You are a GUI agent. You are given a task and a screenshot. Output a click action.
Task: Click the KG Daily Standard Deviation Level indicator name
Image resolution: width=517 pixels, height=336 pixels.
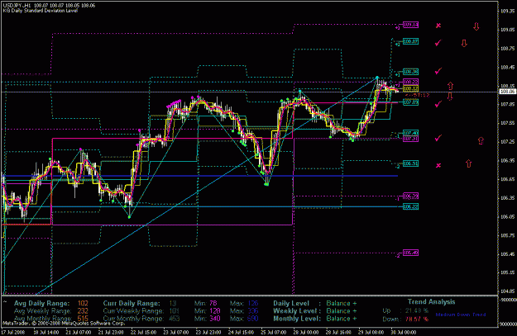(x=41, y=11)
